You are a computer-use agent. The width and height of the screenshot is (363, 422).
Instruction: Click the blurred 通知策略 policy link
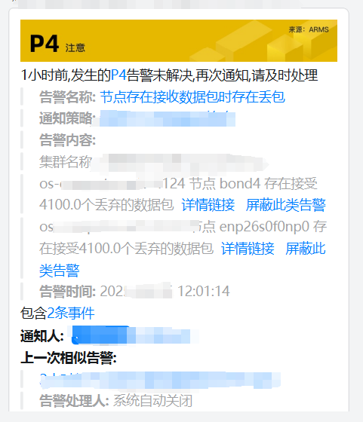pyautogui.click(x=168, y=118)
